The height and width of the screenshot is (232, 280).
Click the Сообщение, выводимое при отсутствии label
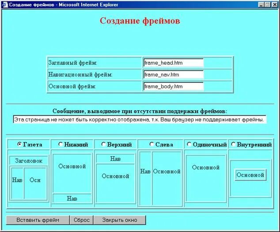point(140,111)
